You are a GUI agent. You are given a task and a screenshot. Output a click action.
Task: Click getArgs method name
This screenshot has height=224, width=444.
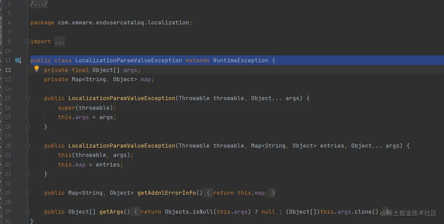coord(111,212)
